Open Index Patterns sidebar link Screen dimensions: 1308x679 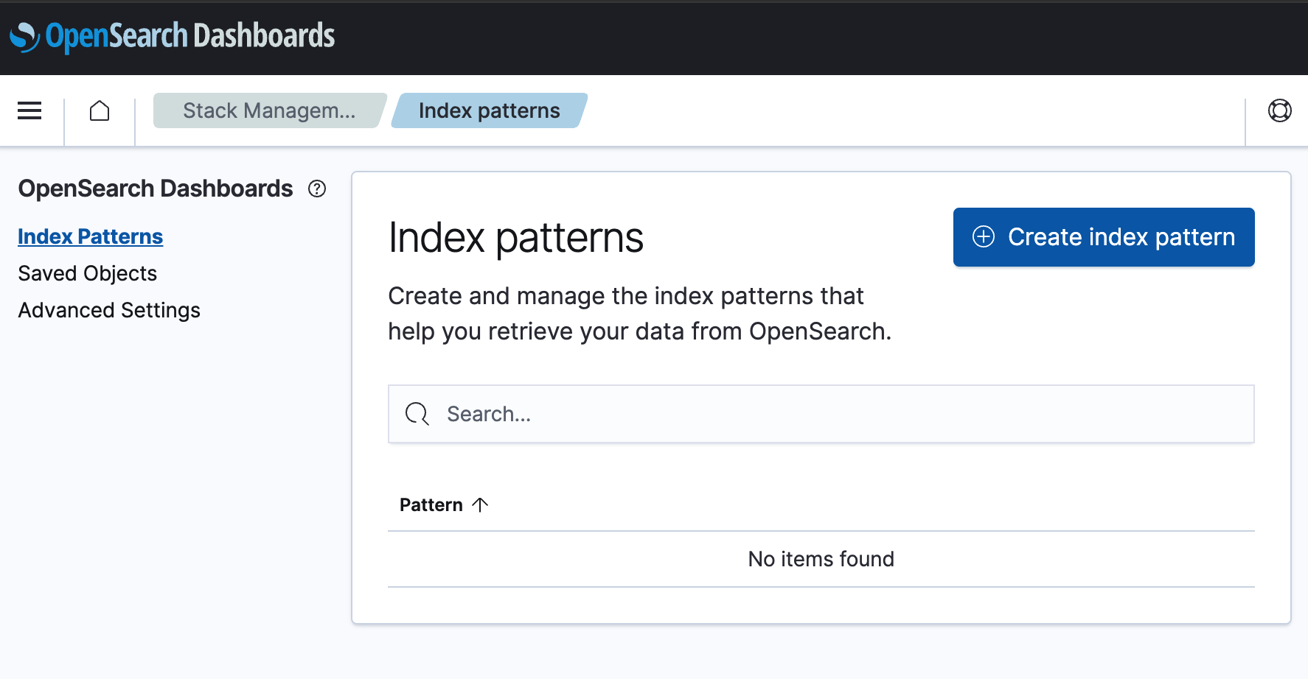point(90,237)
